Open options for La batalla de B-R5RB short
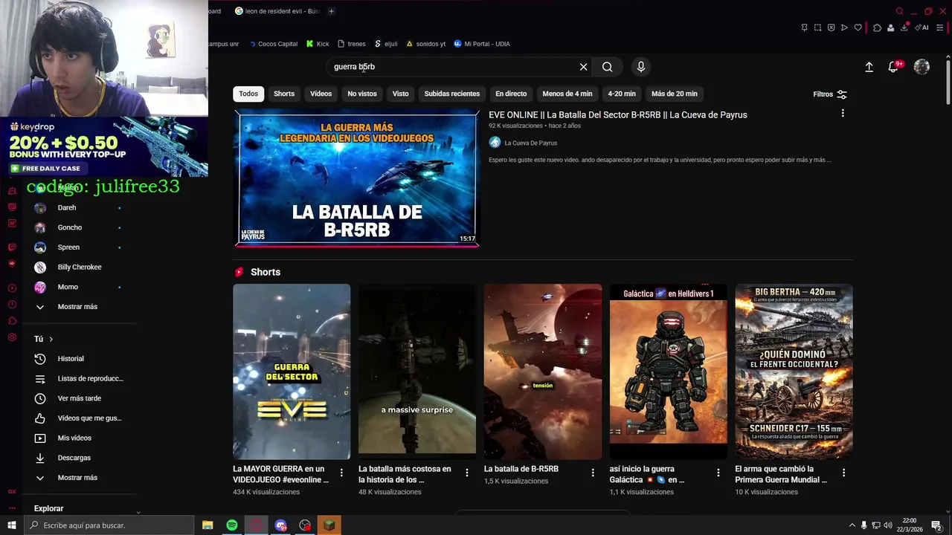 point(593,473)
